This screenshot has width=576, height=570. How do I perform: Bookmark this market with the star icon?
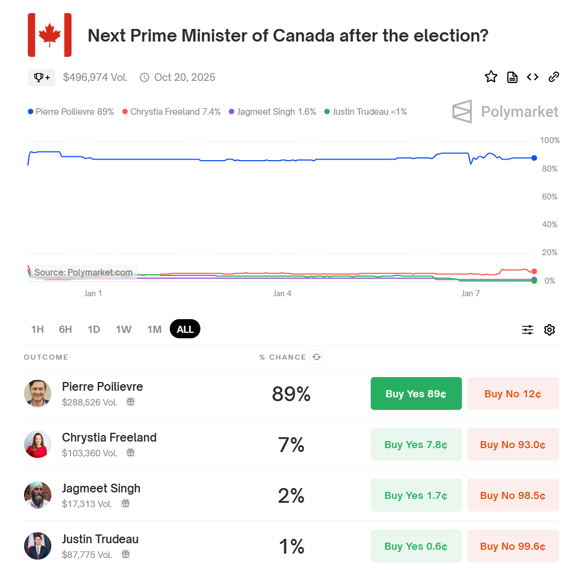tap(491, 77)
